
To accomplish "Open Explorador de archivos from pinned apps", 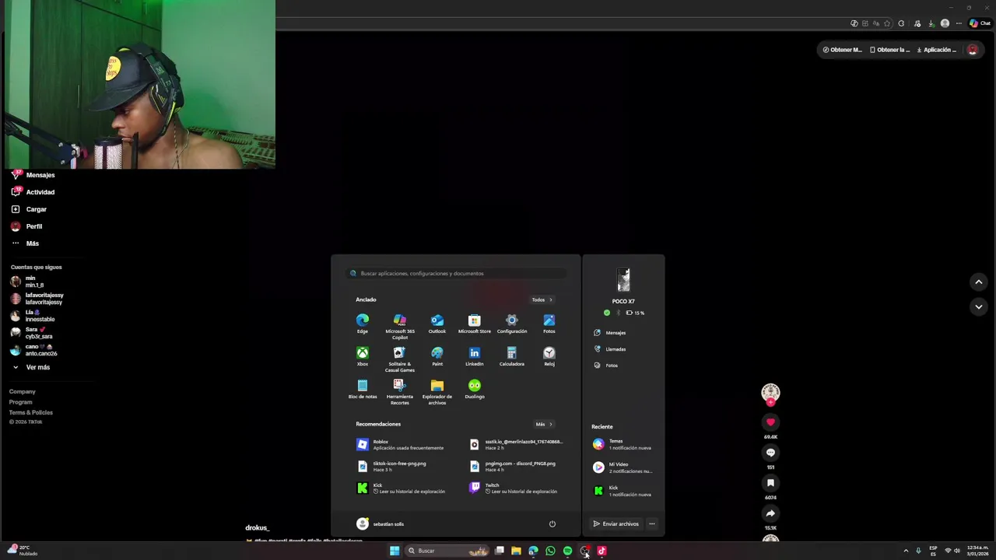I will (x=437, y=392).
